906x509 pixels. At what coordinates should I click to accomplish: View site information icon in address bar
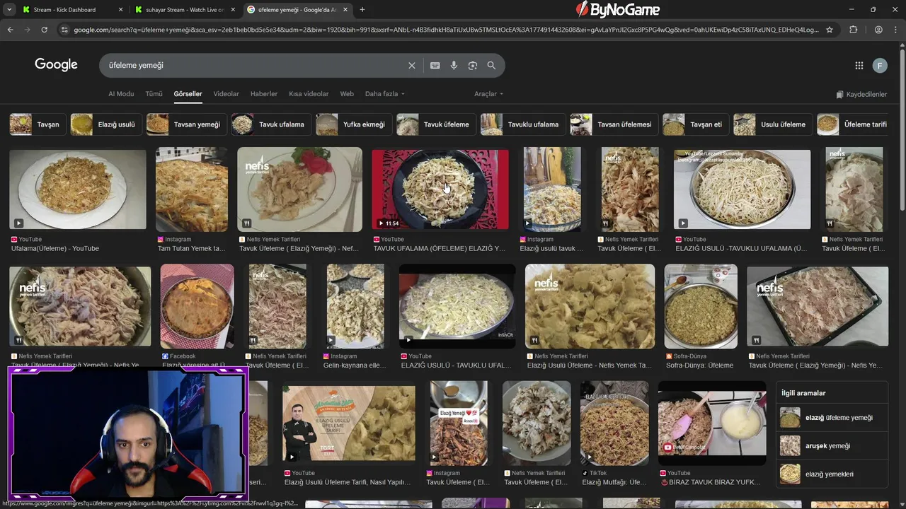click(64, 30)
